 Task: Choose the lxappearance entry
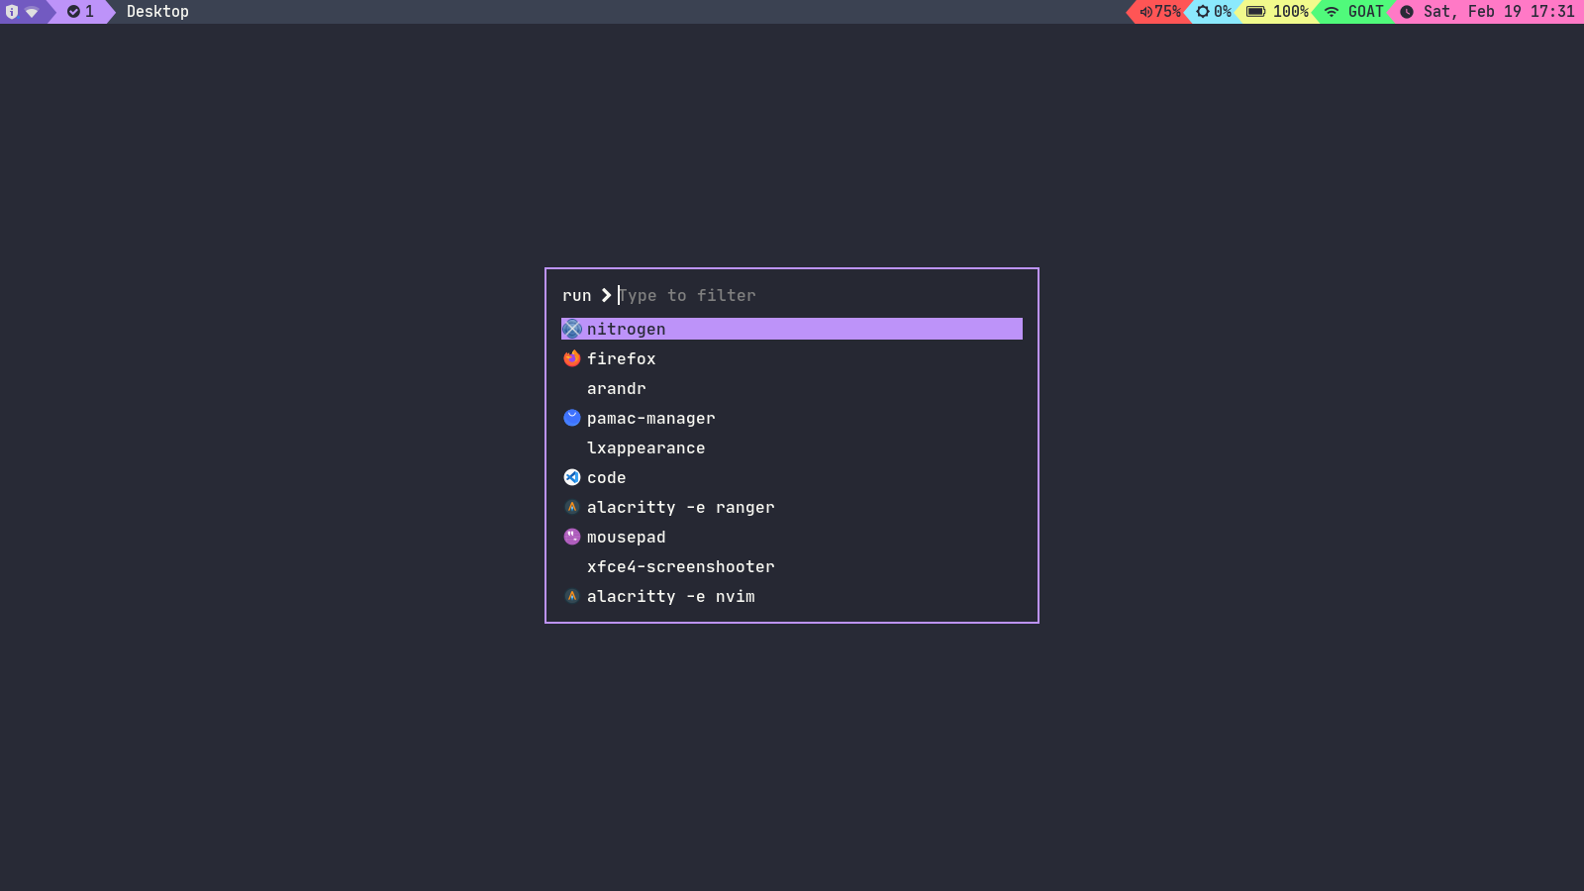[x=792, y=447]
